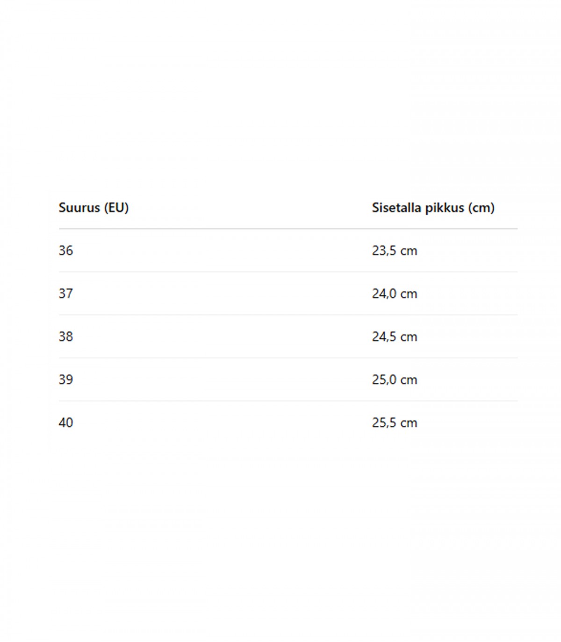Image resolution: width=561 pixels, height=642 pixels.
Task: Click the word Sisetalla in header
Action: tap(396, 207)
